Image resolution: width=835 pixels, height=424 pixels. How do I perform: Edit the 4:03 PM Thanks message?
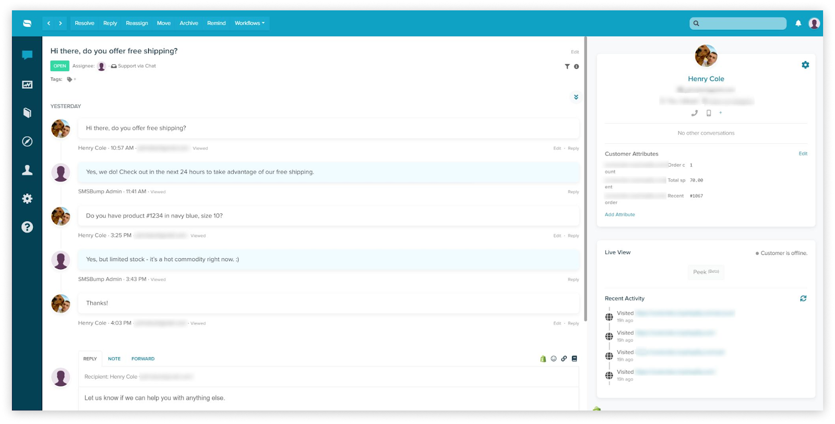coord(557,323)
